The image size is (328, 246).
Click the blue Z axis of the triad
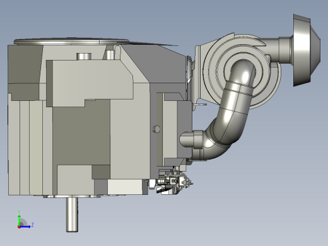25,226
